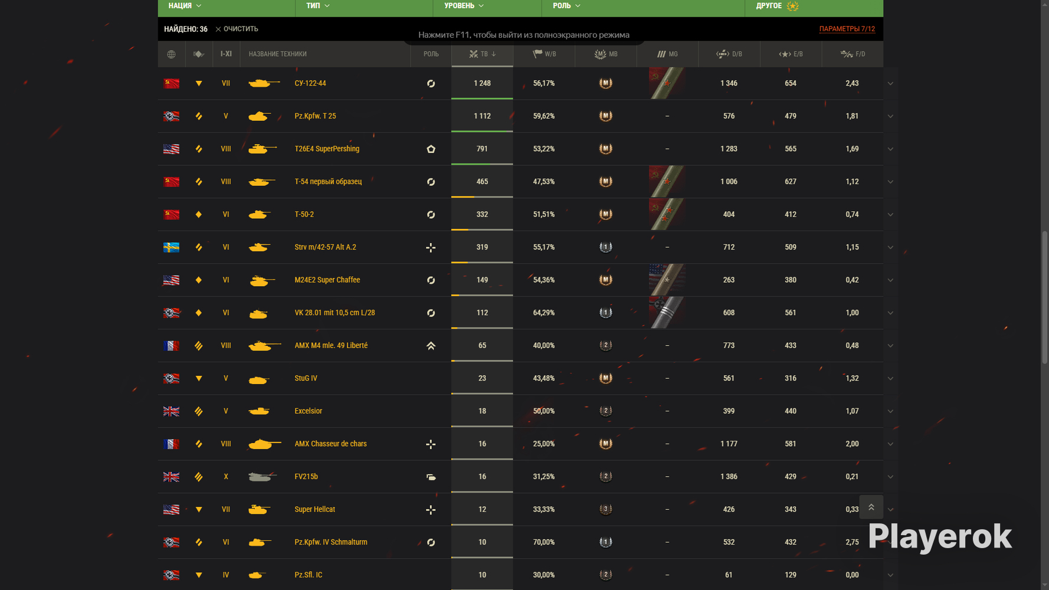
Task: Click the French flag on AMX M4 Liberté row
Action: coord(171,346)
